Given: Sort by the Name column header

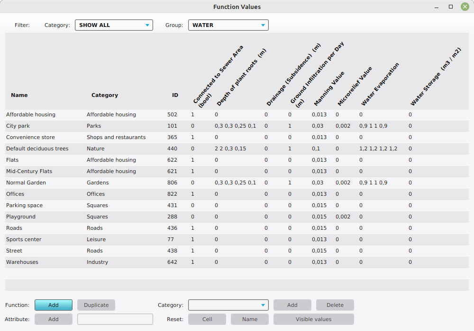Looking at the screenshot, I should coord(19,95).
